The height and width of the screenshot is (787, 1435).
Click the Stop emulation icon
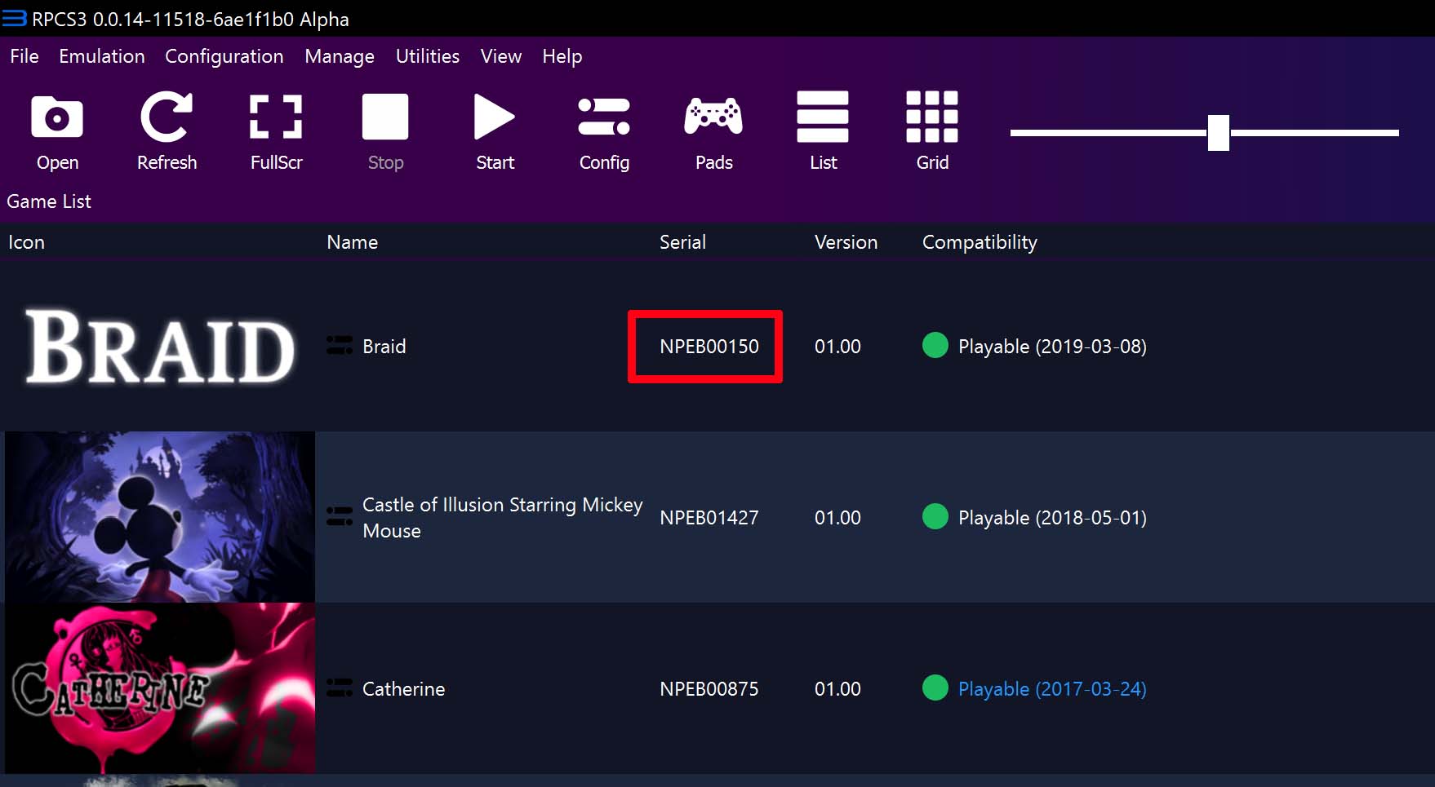(385, 117)
